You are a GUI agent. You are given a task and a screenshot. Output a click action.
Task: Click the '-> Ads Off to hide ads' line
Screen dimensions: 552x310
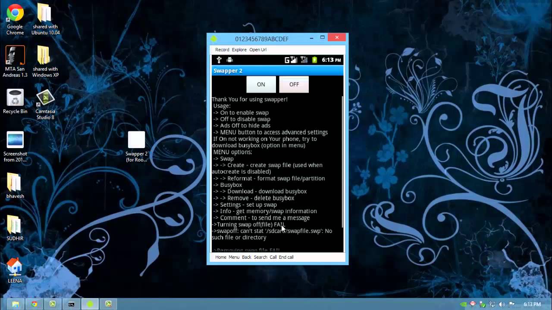241,126
